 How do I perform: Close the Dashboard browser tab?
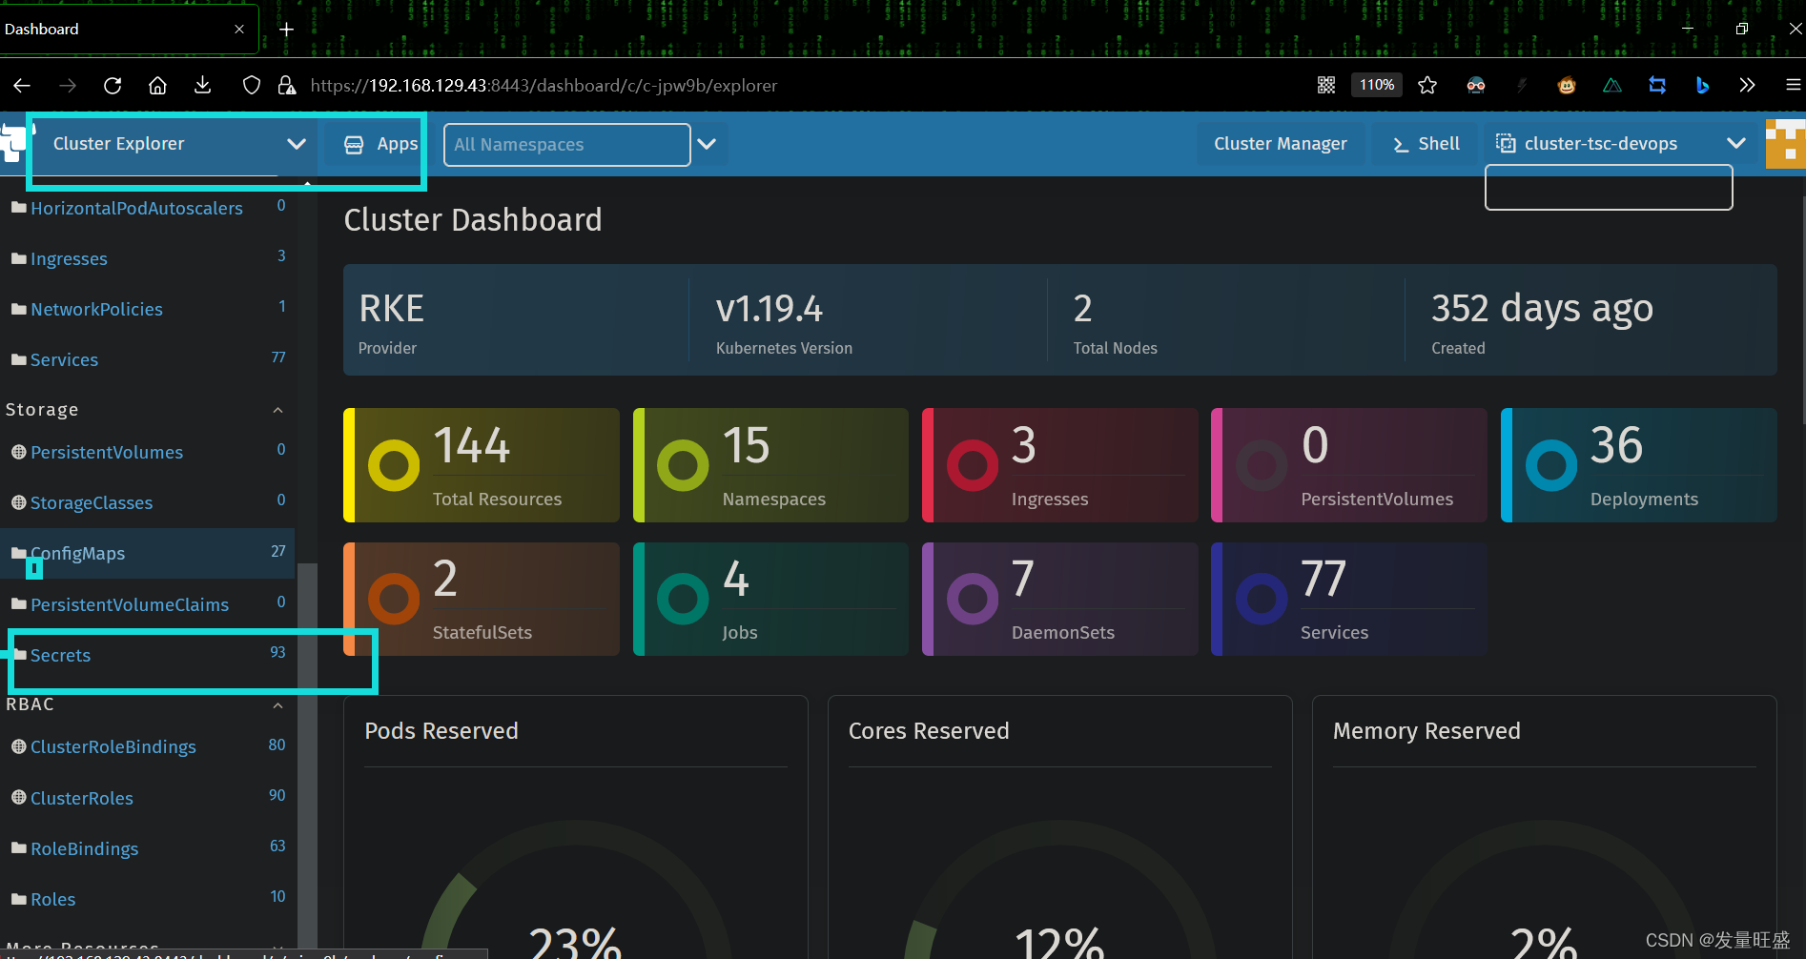click(239, 30)
